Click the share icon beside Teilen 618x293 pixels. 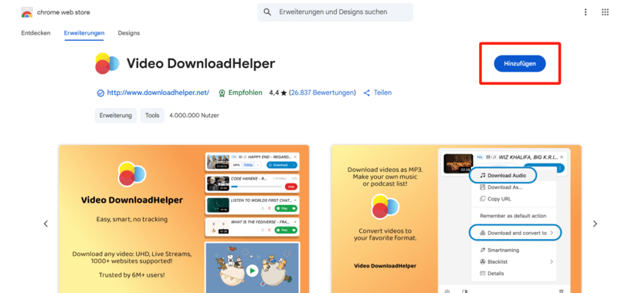coord(367,93)
